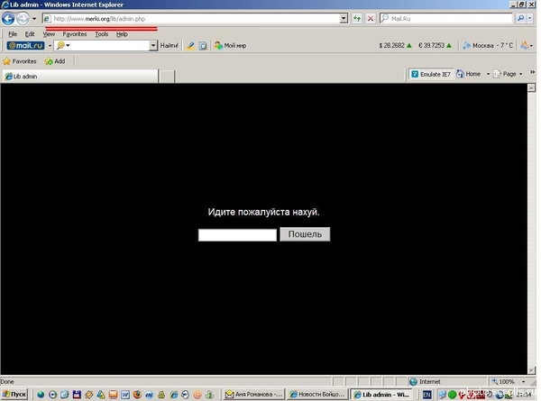Click the @mail.ru toolbar logo
541x401 pixels.
pos(25,46)
